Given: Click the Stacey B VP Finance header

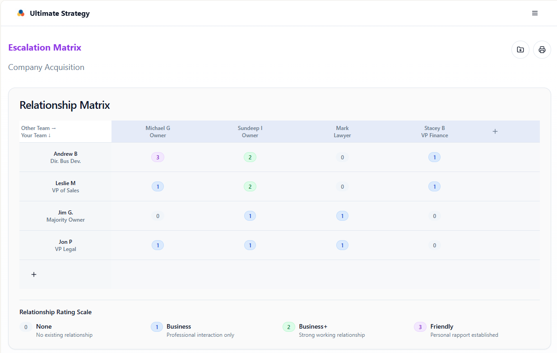Looking at the screenshot, I should (x=434, y=131).
